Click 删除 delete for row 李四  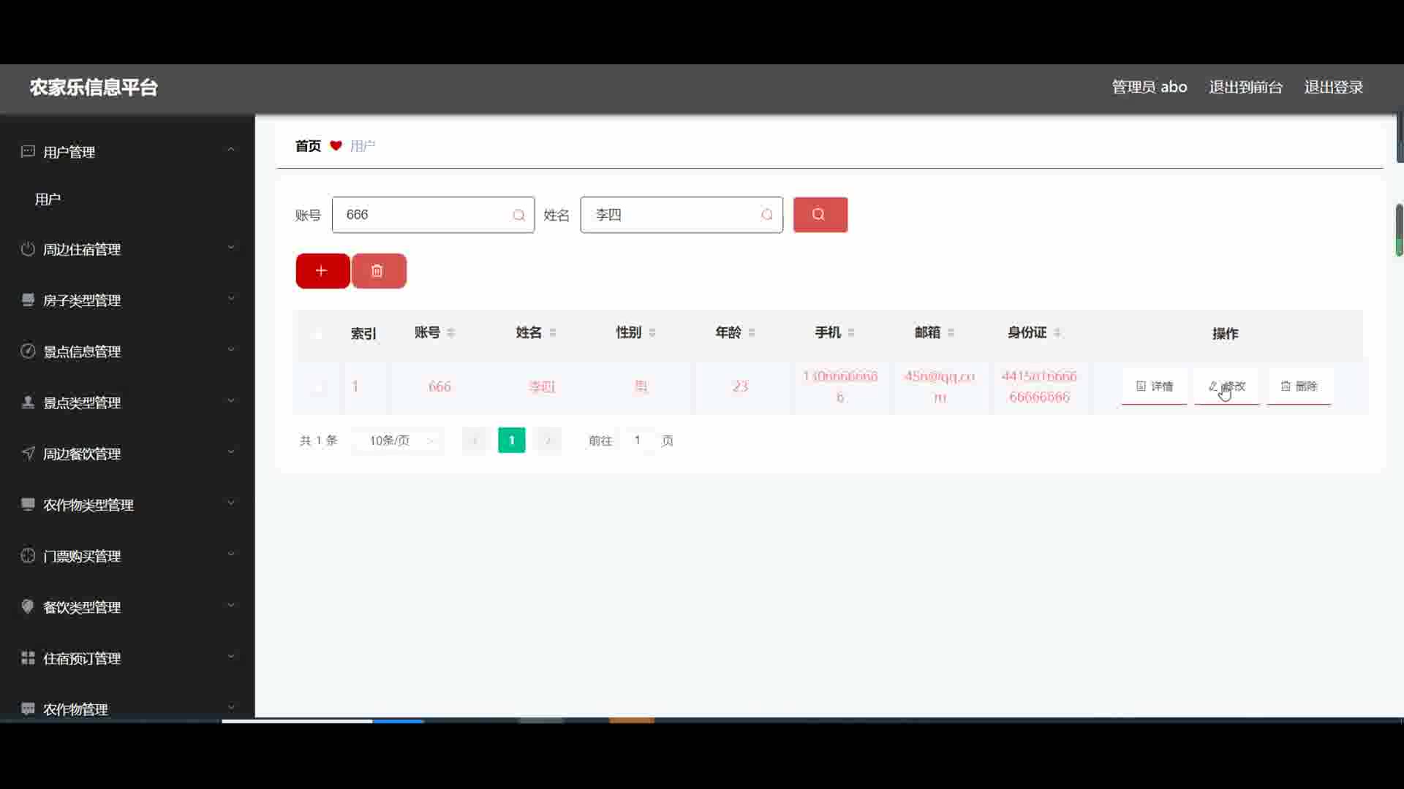[1299, 386]
